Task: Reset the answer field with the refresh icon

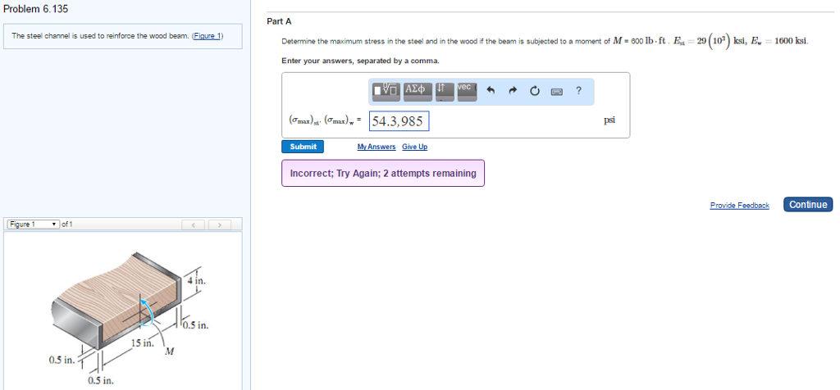Action: pos(535,91)
